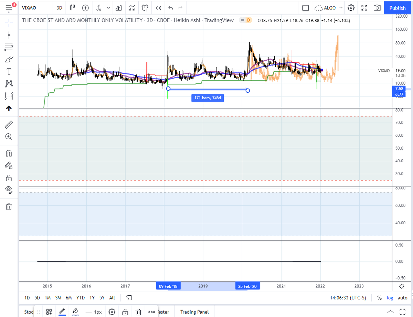This screenshot has height=317, width=413.
Task: Click remove drawings trash in left sidebar
Action: coord(9,206)
